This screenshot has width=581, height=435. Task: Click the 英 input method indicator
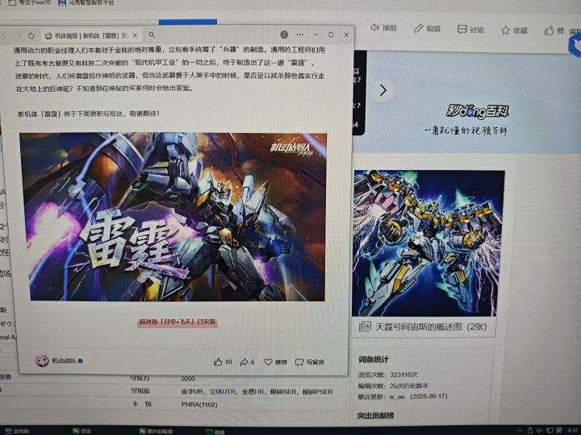point(559,430)
